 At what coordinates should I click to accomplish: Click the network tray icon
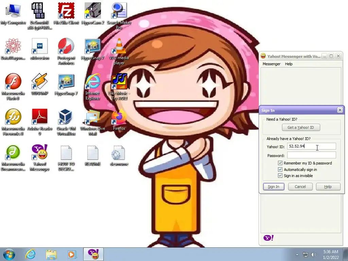click(306, 255)
